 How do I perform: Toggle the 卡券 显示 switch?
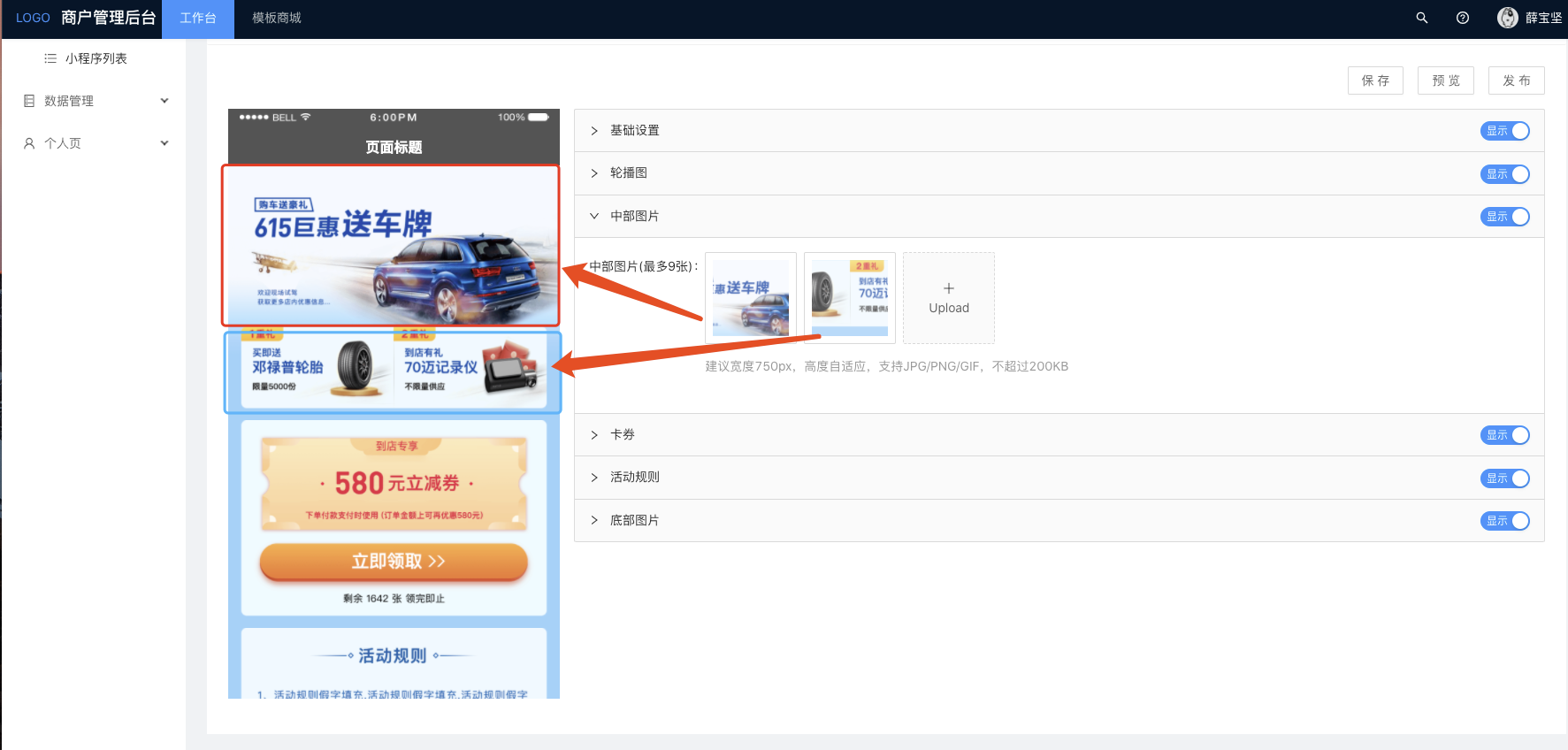coord(1505,435)
